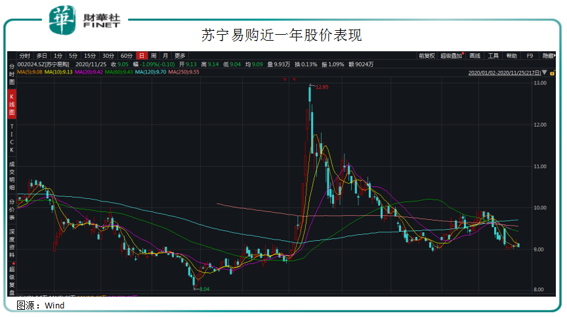567x317 pixels.
Task: Click the 11.00 price axis label
Action: [540, 166]
